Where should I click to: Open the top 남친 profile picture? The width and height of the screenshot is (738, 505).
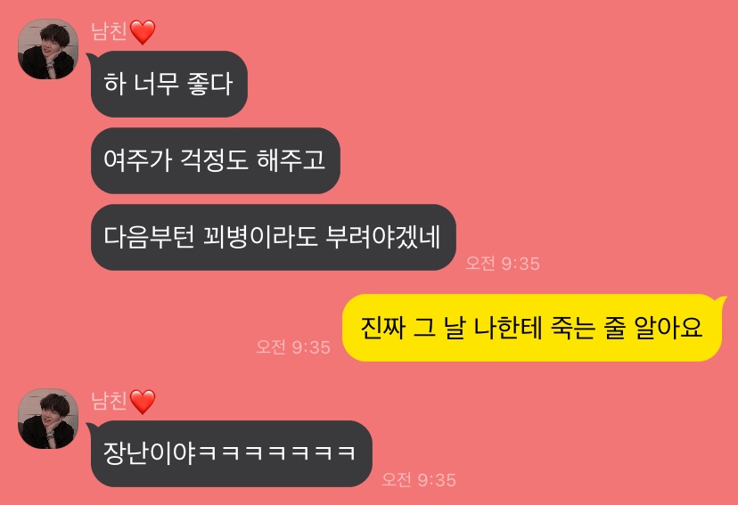(x=48, y=49)
